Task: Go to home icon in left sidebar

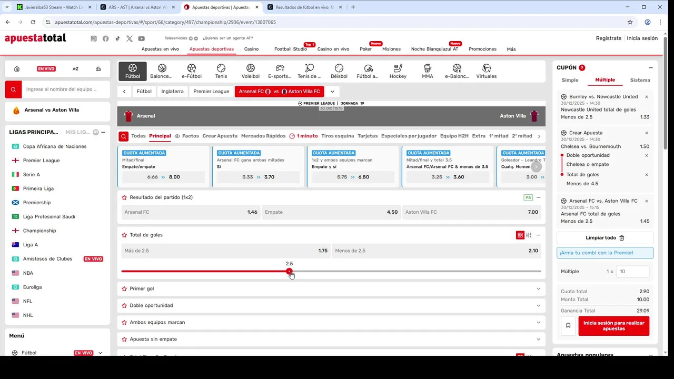Action: tap(17, 69)
